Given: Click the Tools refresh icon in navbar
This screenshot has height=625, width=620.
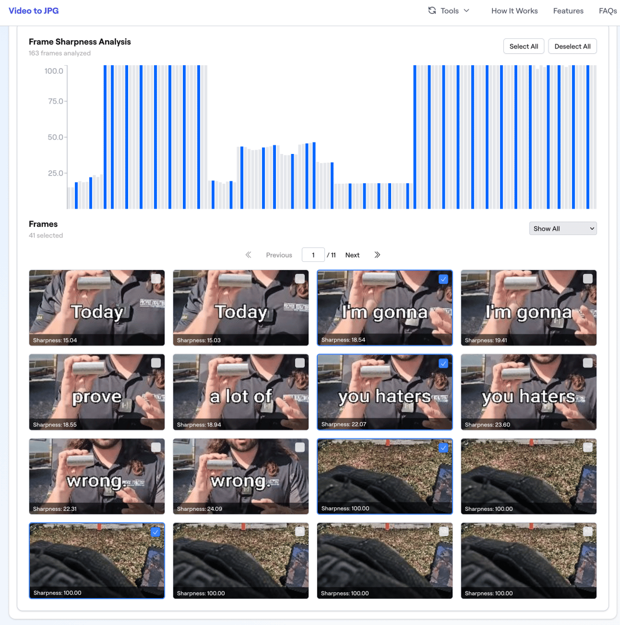Looking at the screenshot, I should [x=432, y=10].
